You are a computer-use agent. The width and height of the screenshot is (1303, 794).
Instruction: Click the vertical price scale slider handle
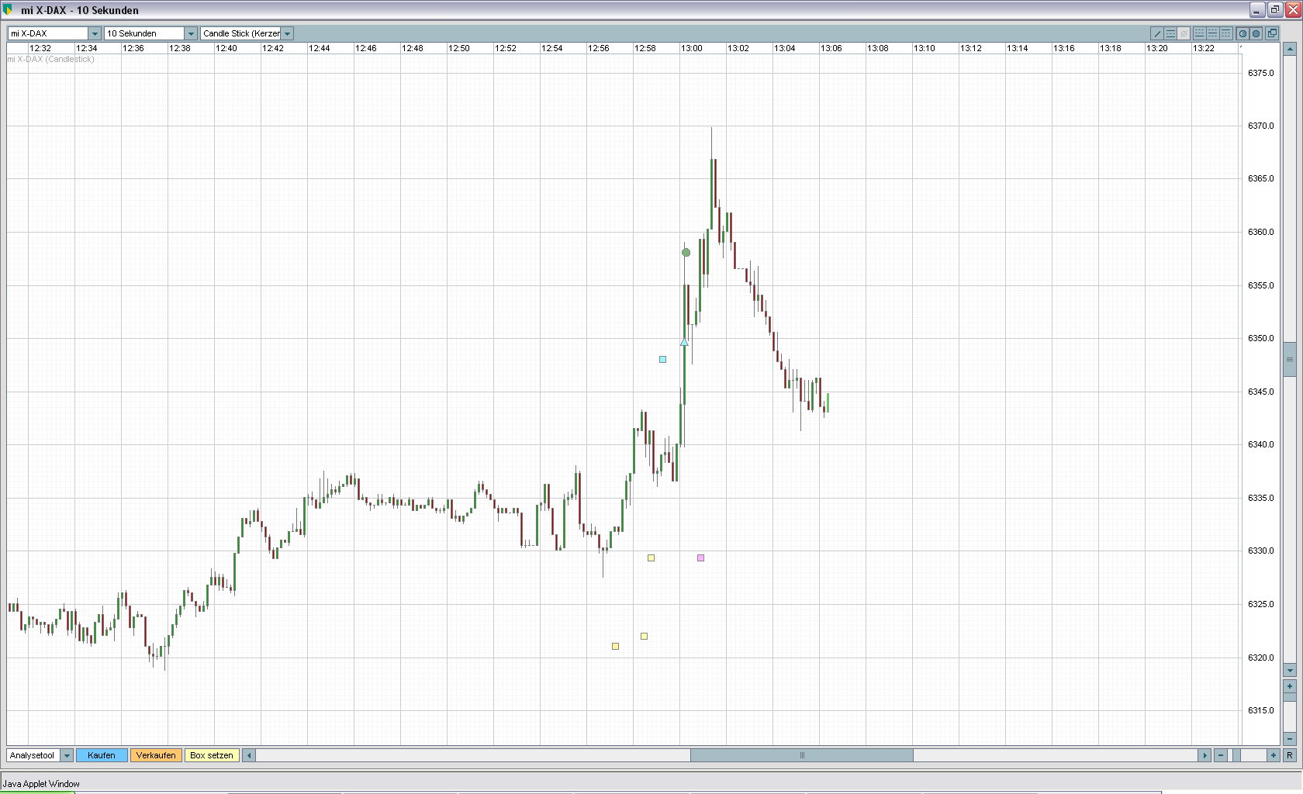1290,359
